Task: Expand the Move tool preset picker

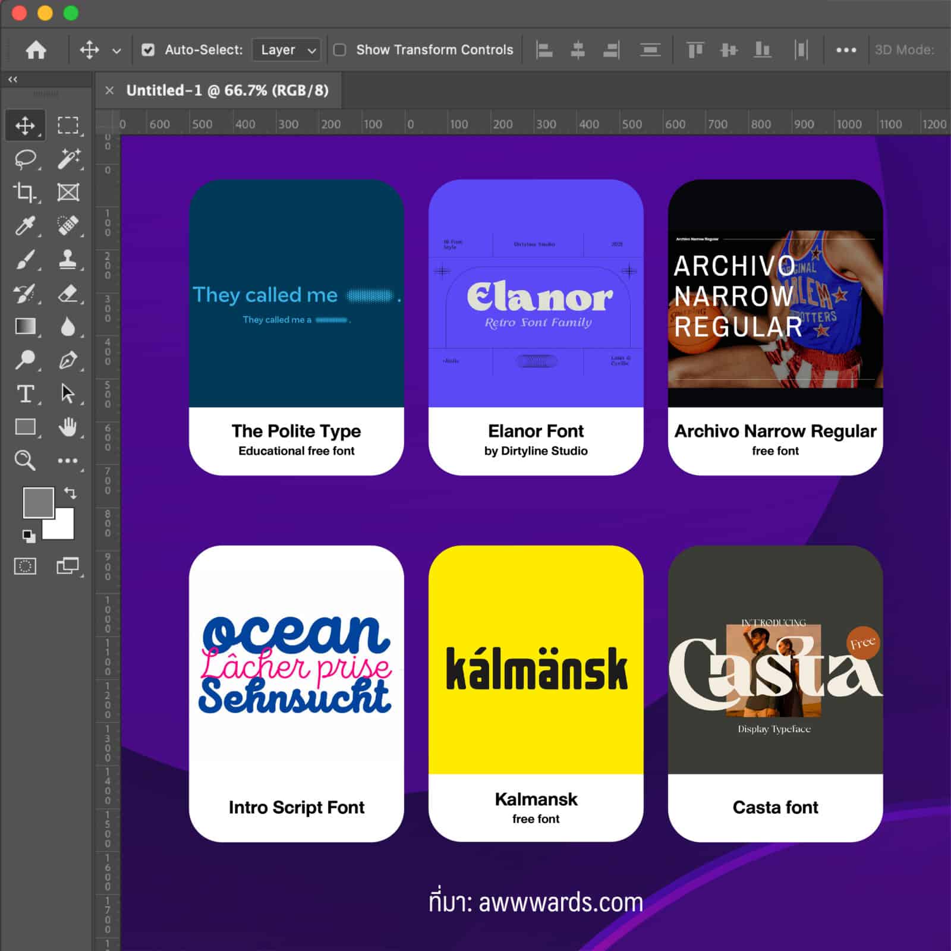Action: [x=116, y=51]
